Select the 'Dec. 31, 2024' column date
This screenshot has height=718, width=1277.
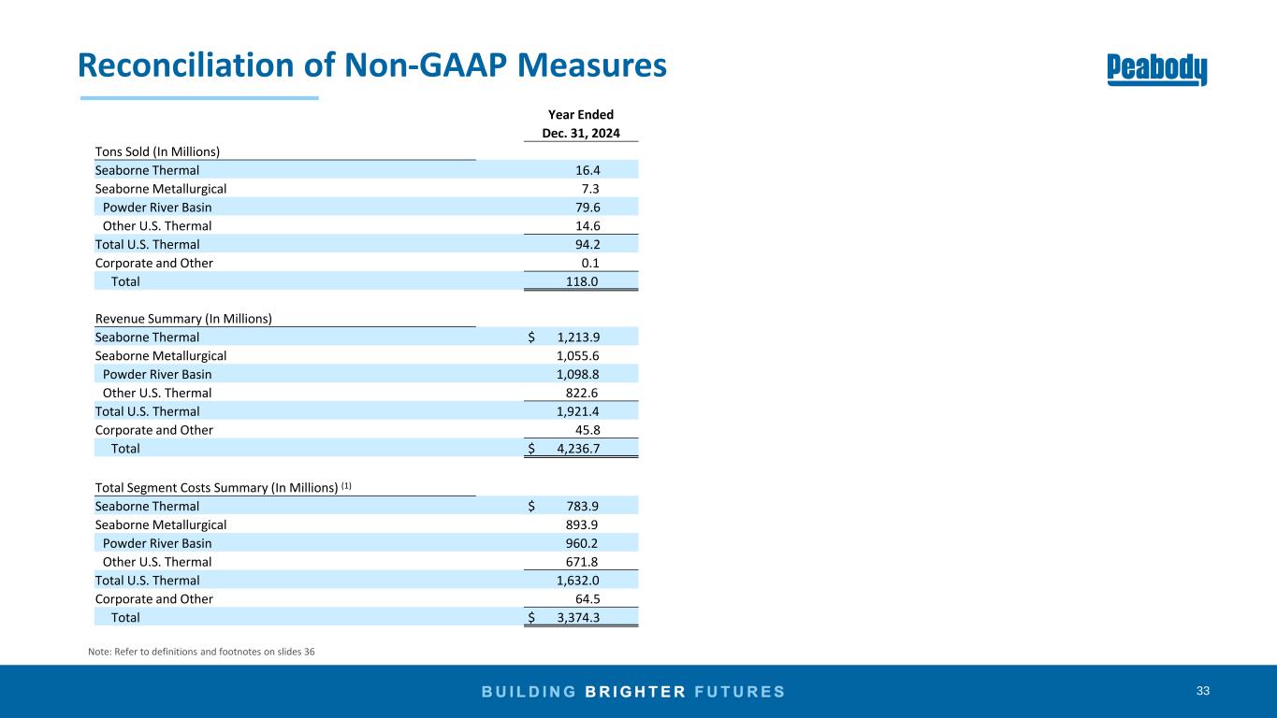(x=581, y=134)
